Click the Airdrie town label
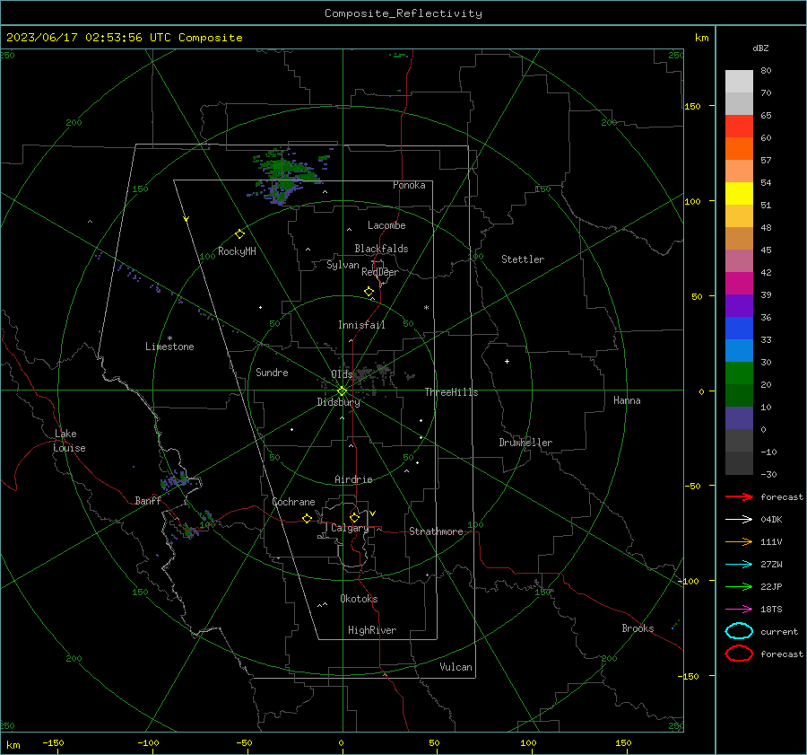The height and width of the screenshot is (755, 807). 353,479
